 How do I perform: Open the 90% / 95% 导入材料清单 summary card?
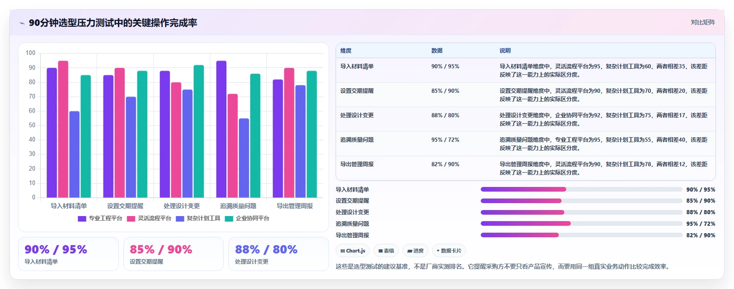coord(68,254)
